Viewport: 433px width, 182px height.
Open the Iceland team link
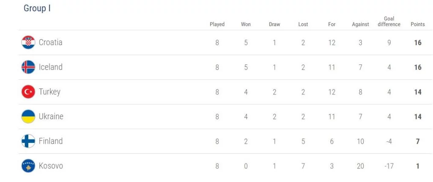tap(50, 67)
